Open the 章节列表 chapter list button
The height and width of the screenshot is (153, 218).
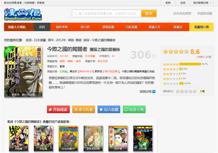80,109
